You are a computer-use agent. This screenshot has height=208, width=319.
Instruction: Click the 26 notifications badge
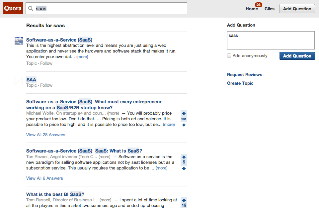click(x=258, y=5)
